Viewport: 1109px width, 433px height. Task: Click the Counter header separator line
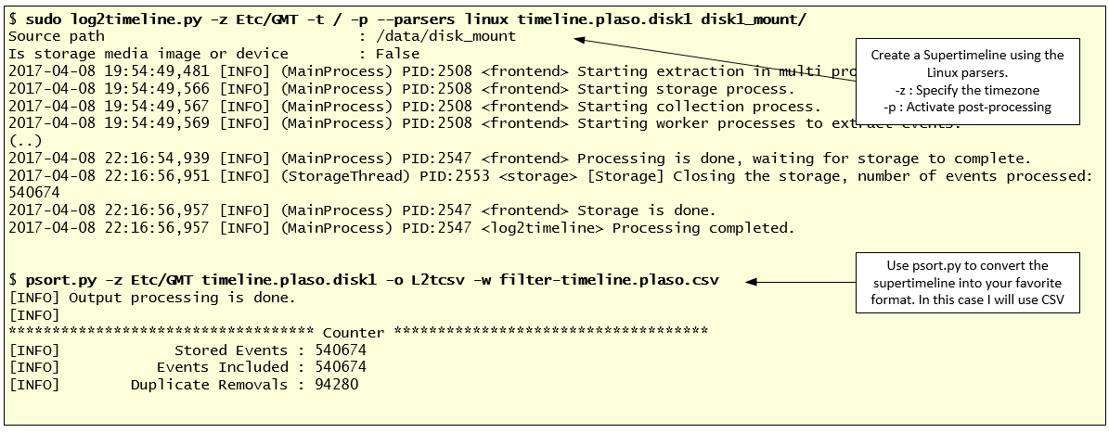coord(357,332)
